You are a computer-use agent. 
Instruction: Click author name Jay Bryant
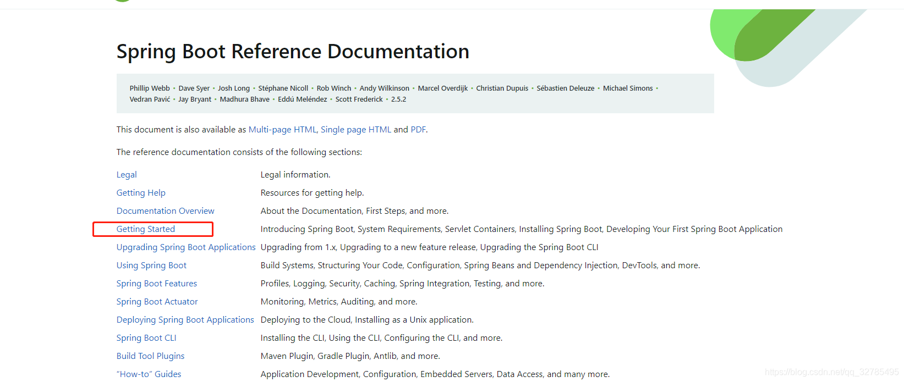pyautogui.click(x=195, y=99)
